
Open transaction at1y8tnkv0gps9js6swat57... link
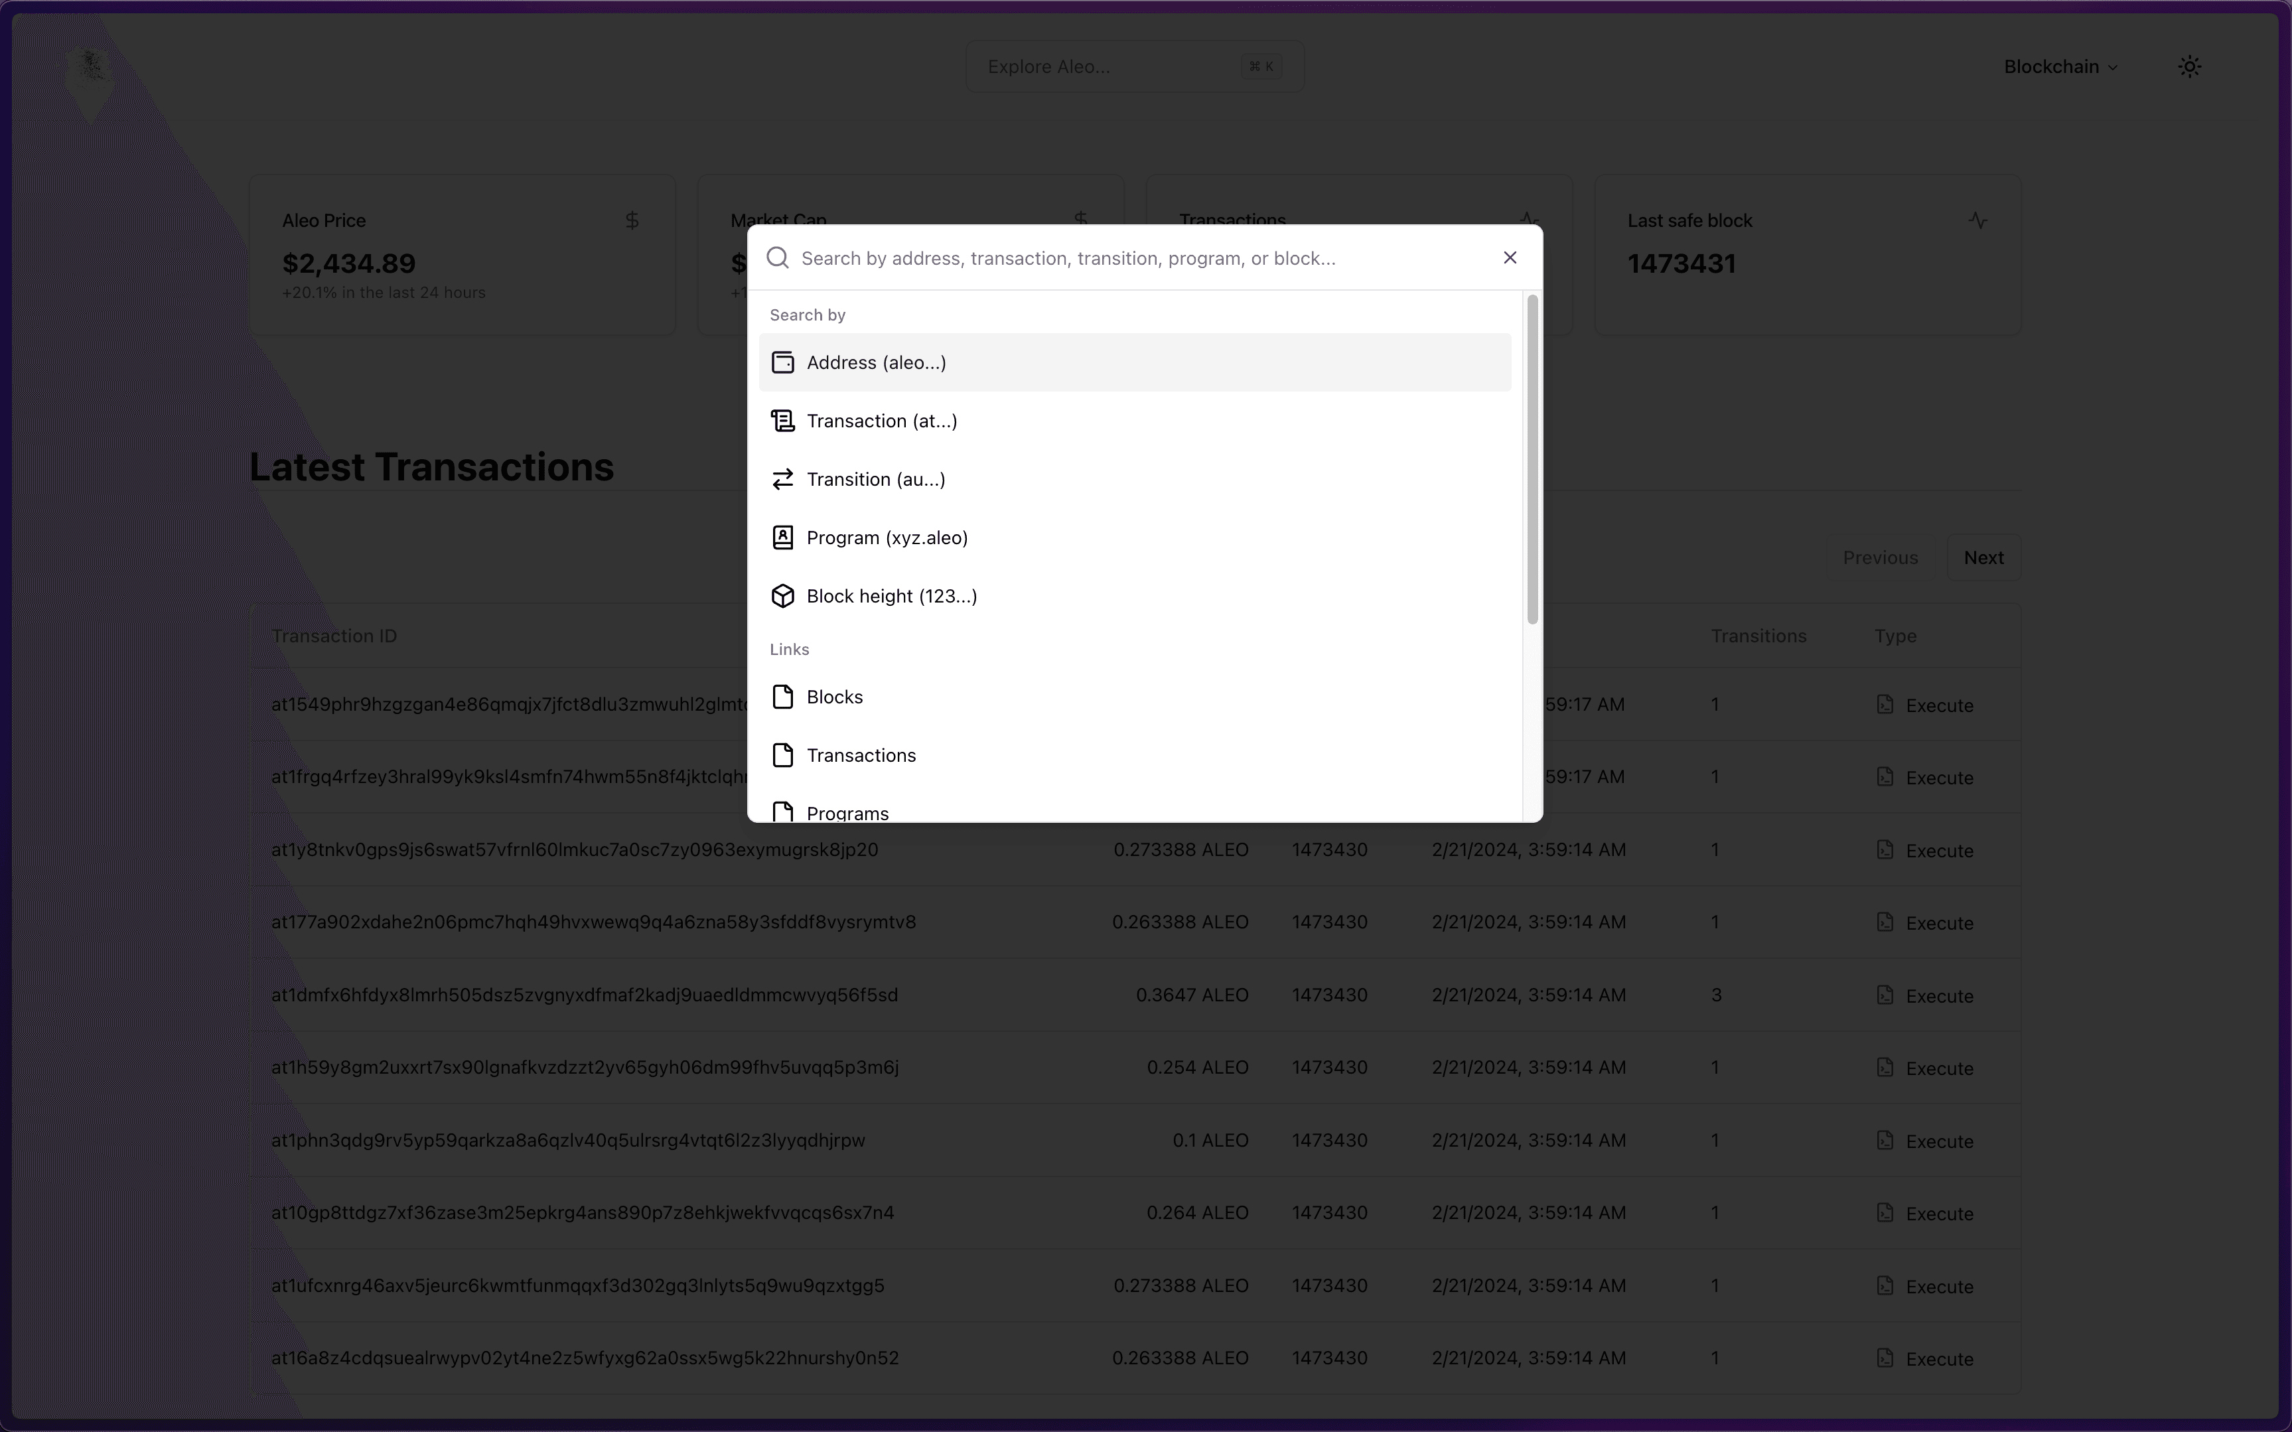point(575,849)
